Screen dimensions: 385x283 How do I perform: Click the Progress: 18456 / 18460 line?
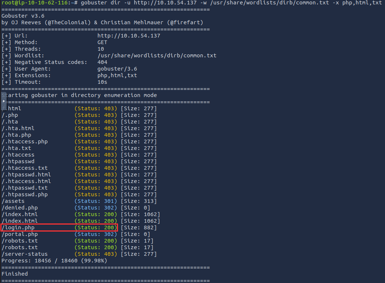[x=54, y=261]
